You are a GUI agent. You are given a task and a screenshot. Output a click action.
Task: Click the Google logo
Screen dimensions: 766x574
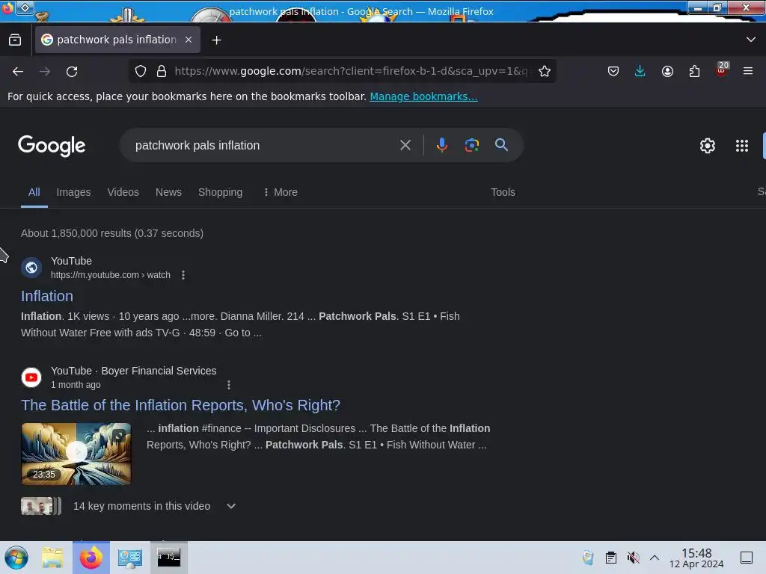(52, 146)
